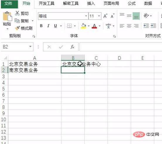Switch to Page Layout (页面布局) tab
The image size is (162, 144).
pyautogui.click(x=111, y=4)
